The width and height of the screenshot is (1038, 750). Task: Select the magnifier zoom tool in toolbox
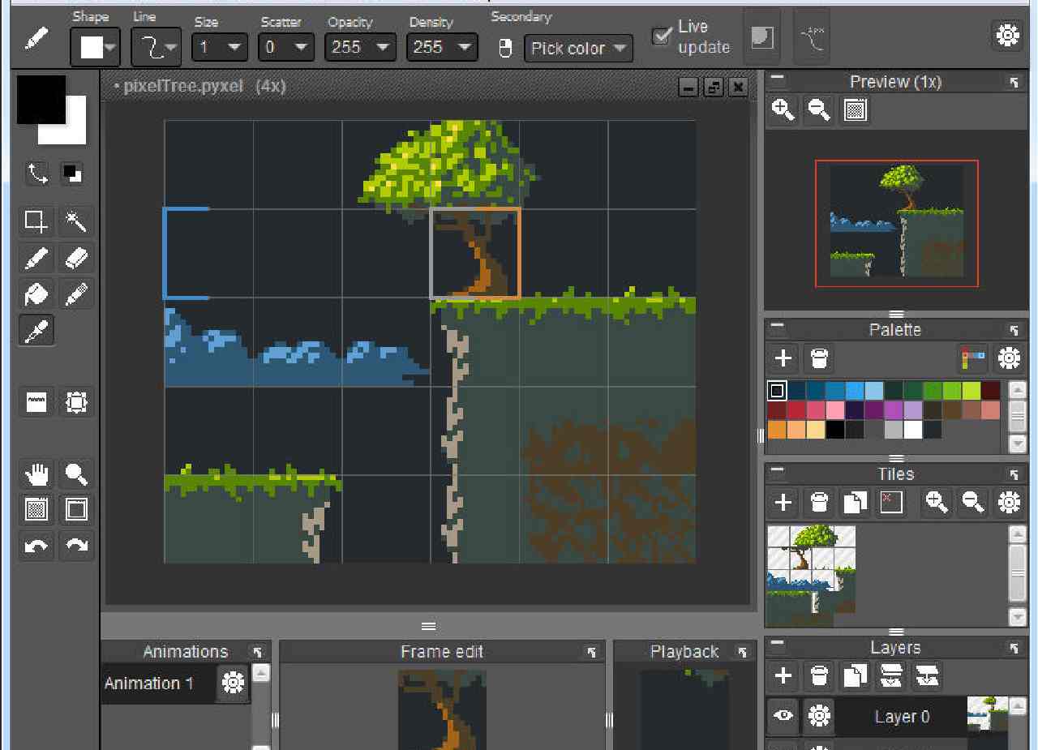click(76, 474)
